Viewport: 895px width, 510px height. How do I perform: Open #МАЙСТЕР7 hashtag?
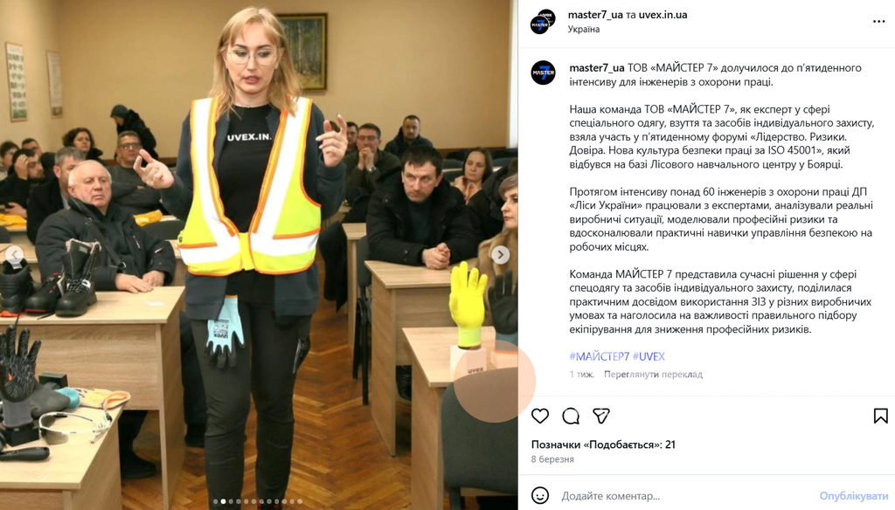600,356
